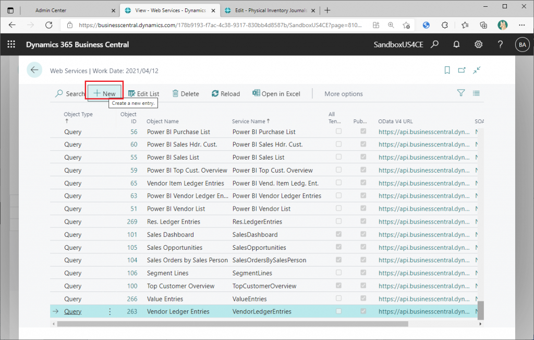Close the Admin Center tab

pyautogui.click(x=113, y=10)
